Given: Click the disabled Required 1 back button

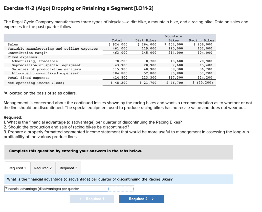Looking at the screenshot, I should (x=92, y=199).
